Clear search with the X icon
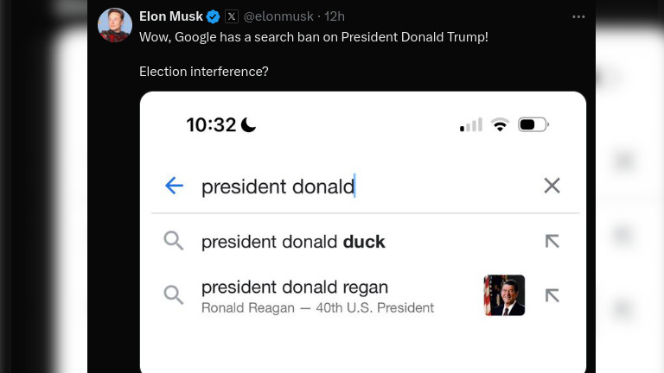The width and height of the screenshot is (664, 373). (x=552, y=186)
